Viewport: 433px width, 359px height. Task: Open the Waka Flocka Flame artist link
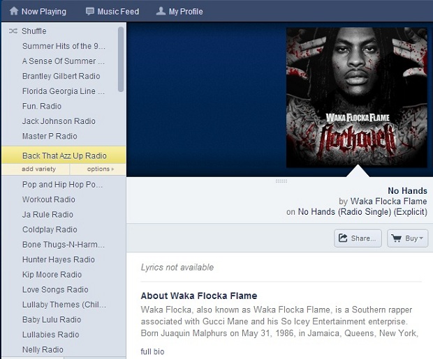click(x=388, y=201)
